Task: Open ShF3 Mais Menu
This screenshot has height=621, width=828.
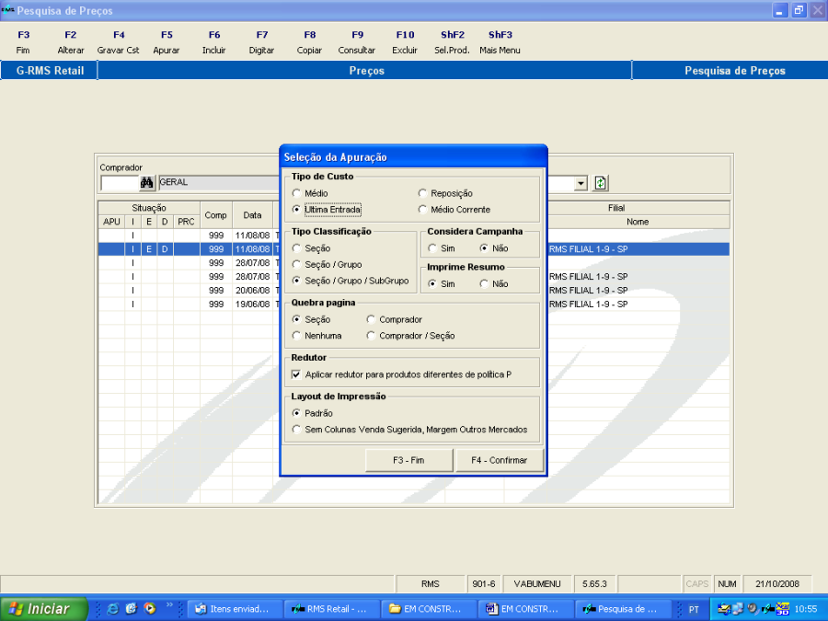Action: [500, 42]
